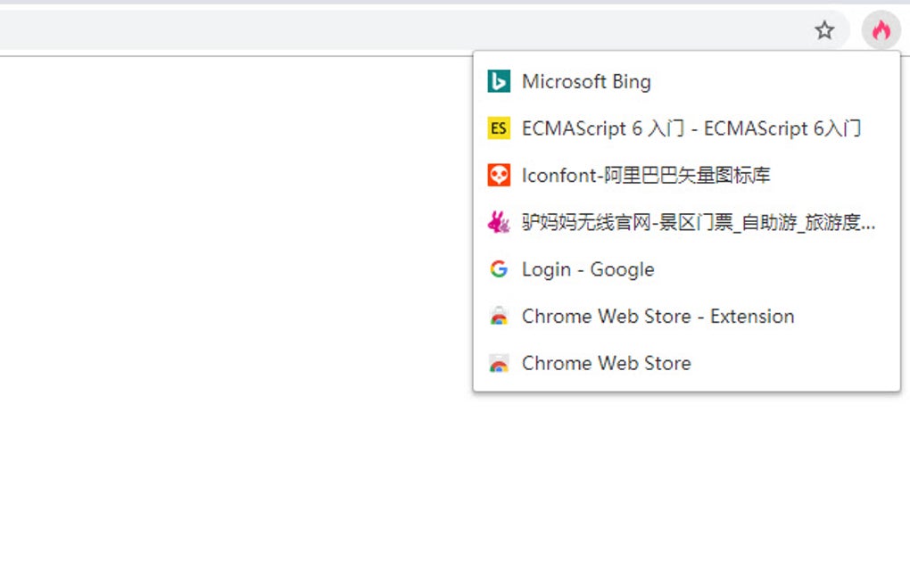The image size is (910, 569).
Task: Go to Login - Google entry
Action: [x=588, y=269]
